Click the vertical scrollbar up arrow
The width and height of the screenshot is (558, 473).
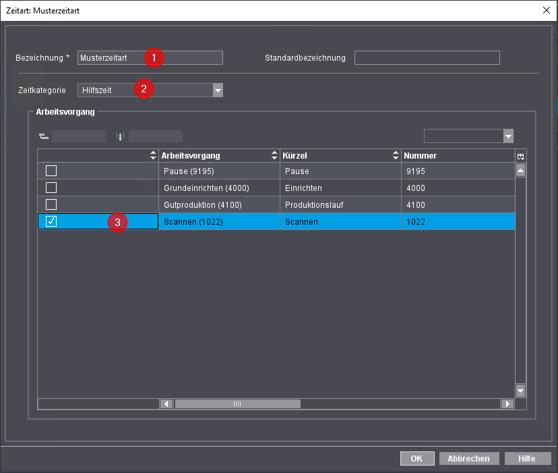(x=521, y=171)
